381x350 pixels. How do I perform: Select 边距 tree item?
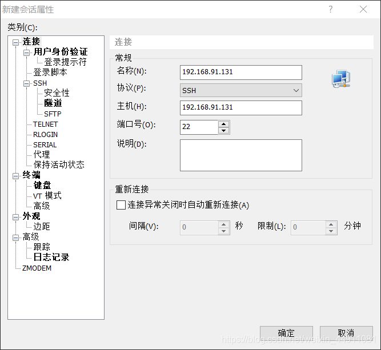click(x=42, y=226)
